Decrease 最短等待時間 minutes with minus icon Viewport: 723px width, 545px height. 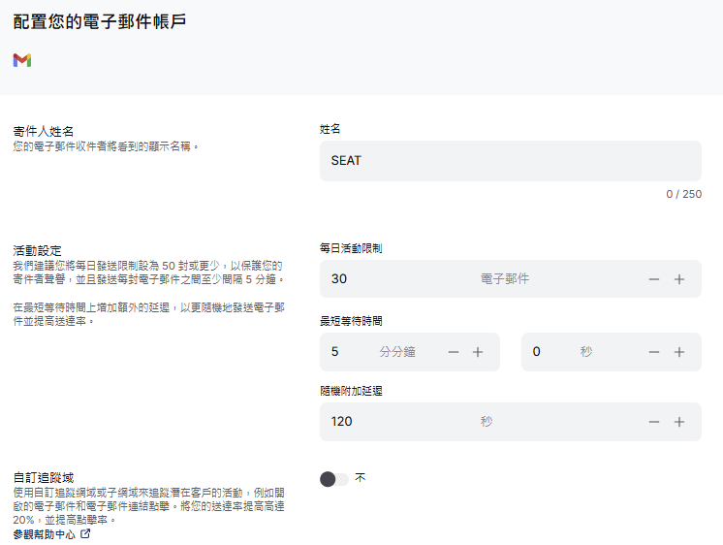point(454,352)
